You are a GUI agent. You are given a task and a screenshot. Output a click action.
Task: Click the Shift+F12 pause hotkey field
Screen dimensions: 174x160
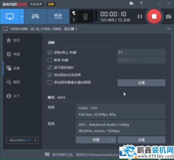141,60
